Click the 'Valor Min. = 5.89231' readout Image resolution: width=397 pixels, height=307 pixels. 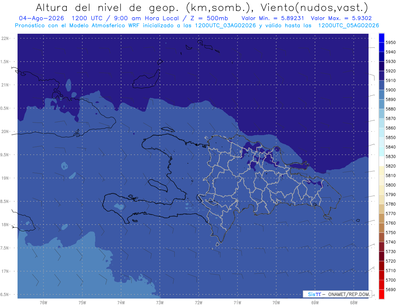[273, 19]
